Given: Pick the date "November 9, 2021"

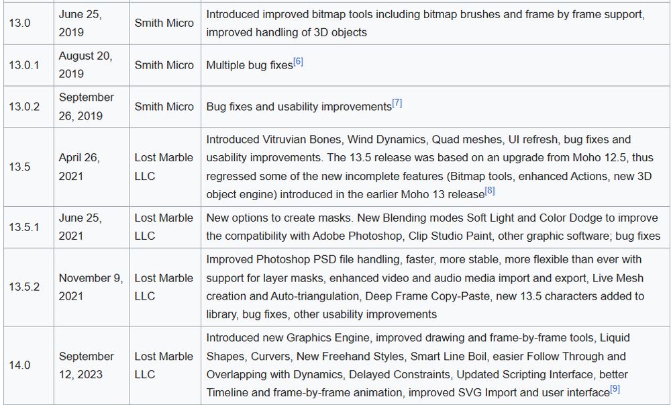Looking at the screenshot, I should click(91, 287).
